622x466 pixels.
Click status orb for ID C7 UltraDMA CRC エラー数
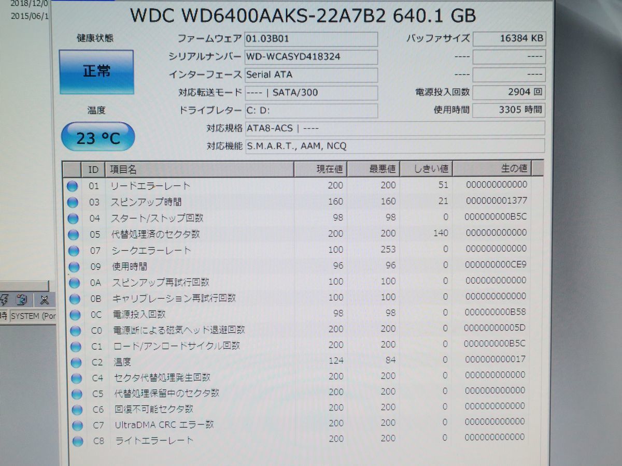click(78, 426)
